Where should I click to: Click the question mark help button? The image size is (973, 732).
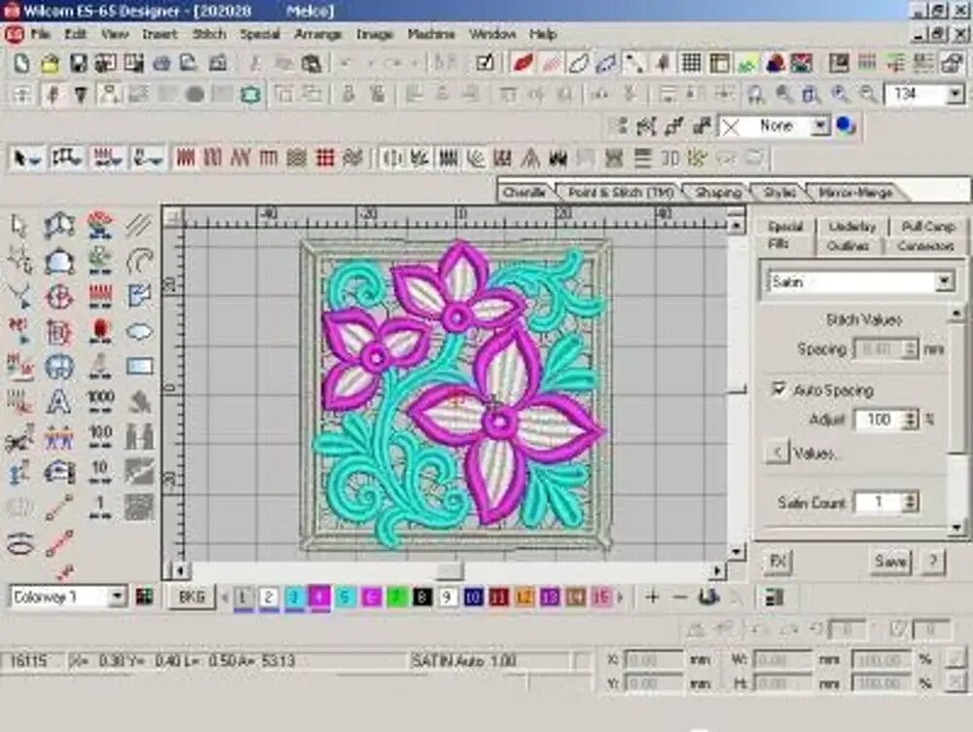[933, 562]
